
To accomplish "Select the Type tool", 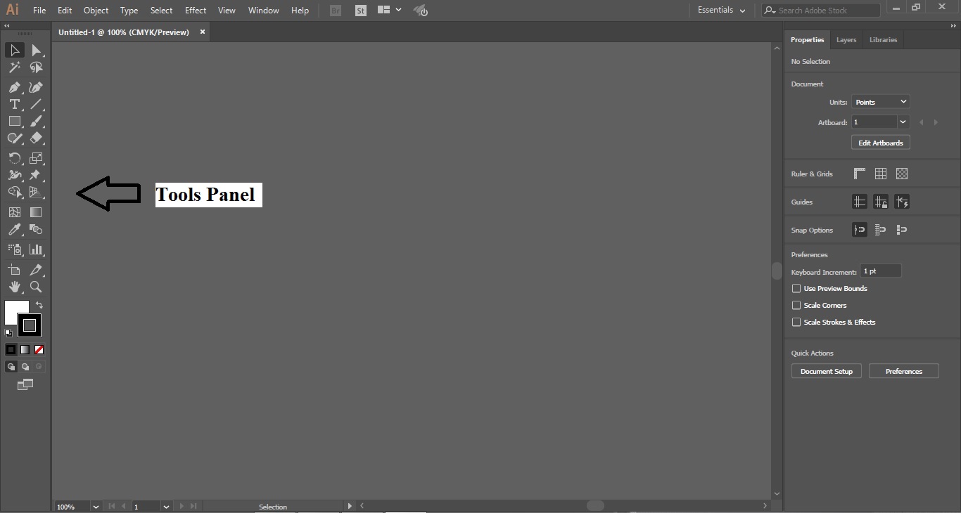I will click(15, 105).
